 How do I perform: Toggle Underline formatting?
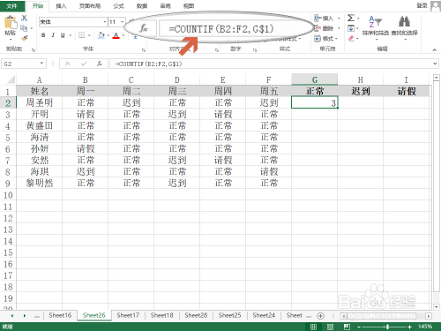click(63, 35)
